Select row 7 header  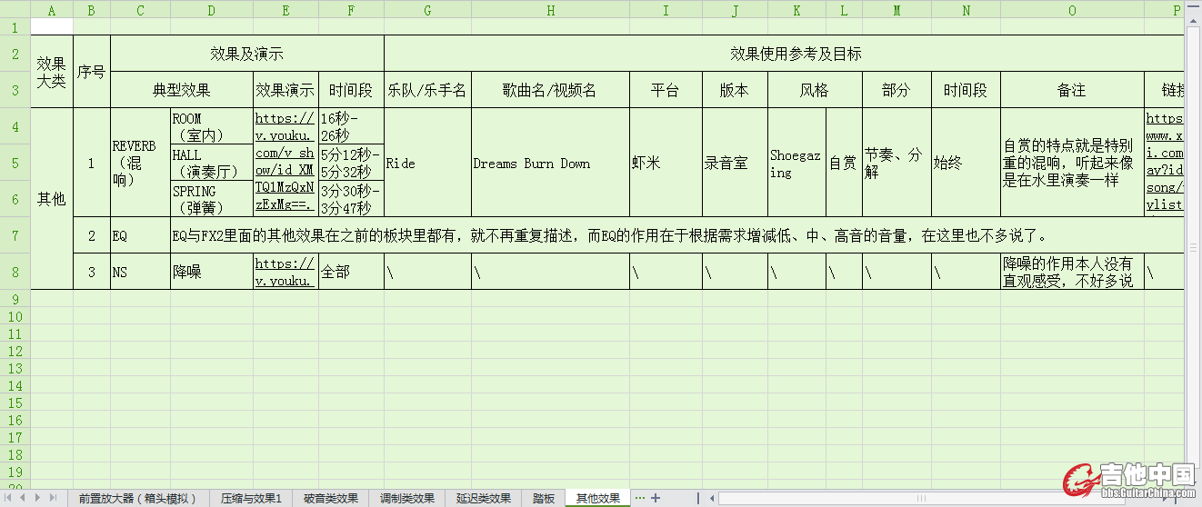[x=15, y=235]
